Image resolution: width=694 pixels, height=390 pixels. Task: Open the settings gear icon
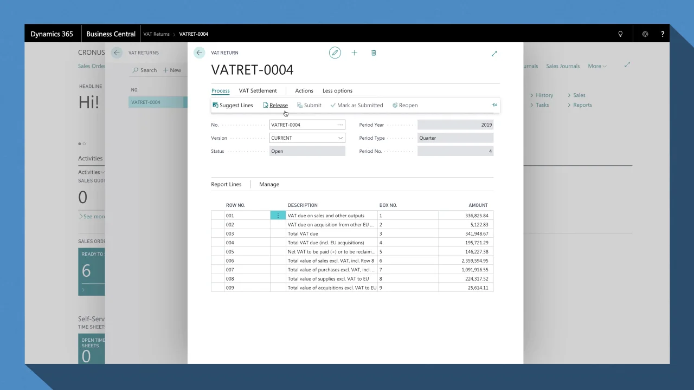pyautogui.click(x=645, y=34)
